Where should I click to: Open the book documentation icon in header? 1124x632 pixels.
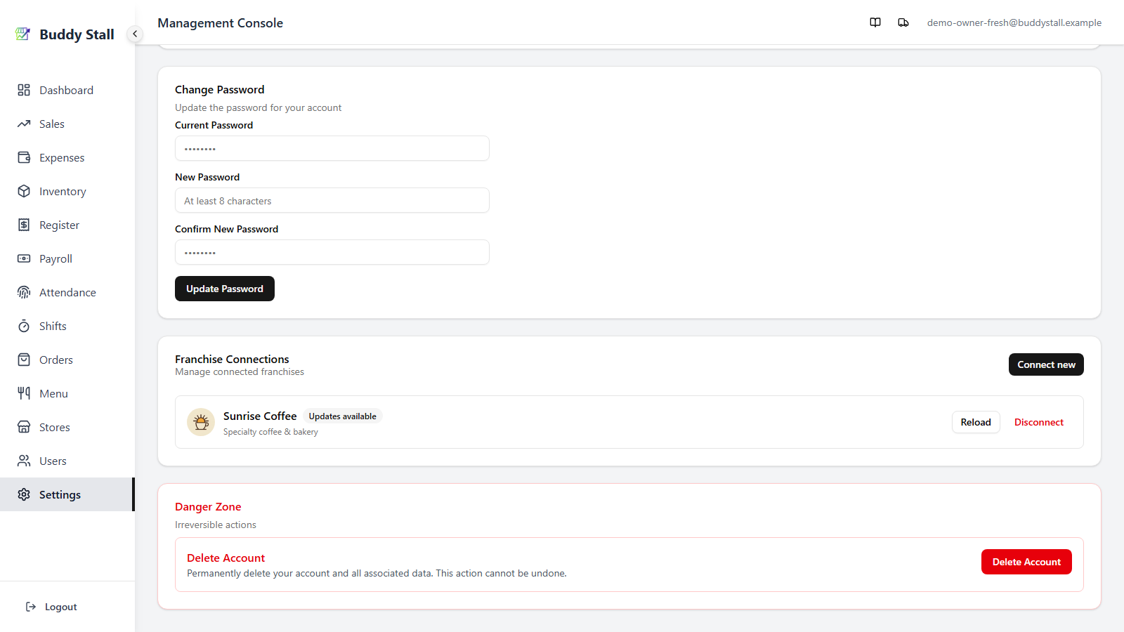point(875,22)
